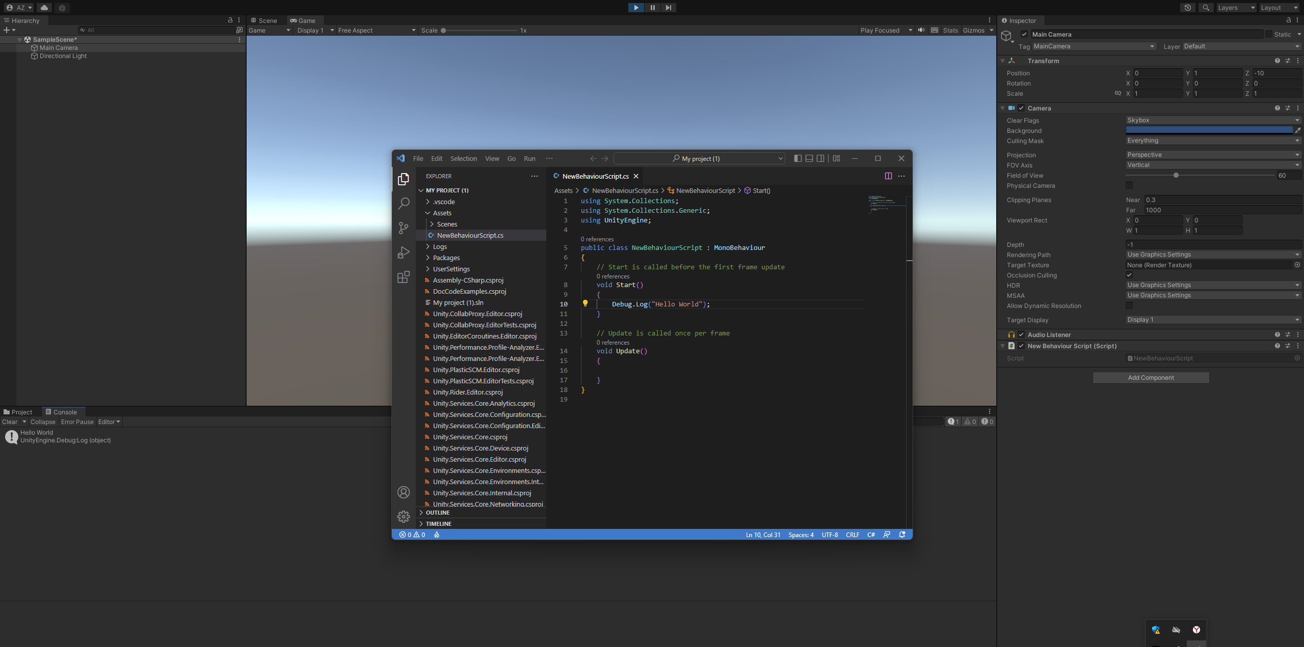Image resolution: width=1304 pixels, height=647 pixels.
Task: Check the Allow Dynamic Resolution option
Action: coord(1129,305)
